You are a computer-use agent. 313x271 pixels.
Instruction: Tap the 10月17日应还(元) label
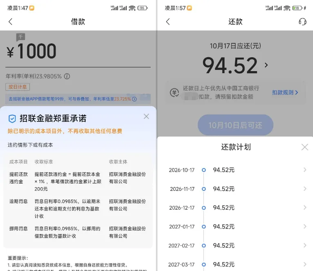pyautogui.click(x=235, y=46)
